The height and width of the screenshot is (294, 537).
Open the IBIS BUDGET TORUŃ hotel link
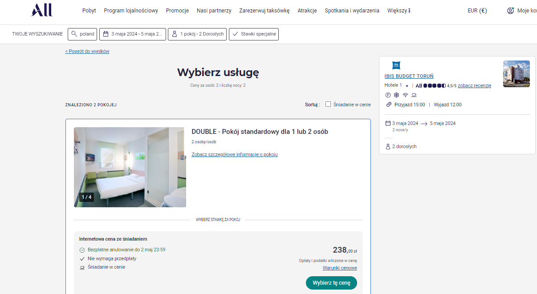point(409,76)
